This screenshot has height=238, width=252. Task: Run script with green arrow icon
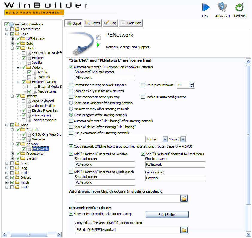pos(98,45)
